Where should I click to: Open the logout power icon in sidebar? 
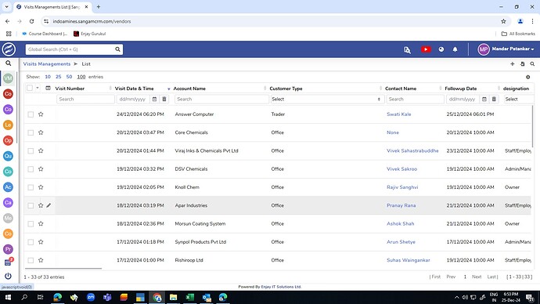[8, 276]
